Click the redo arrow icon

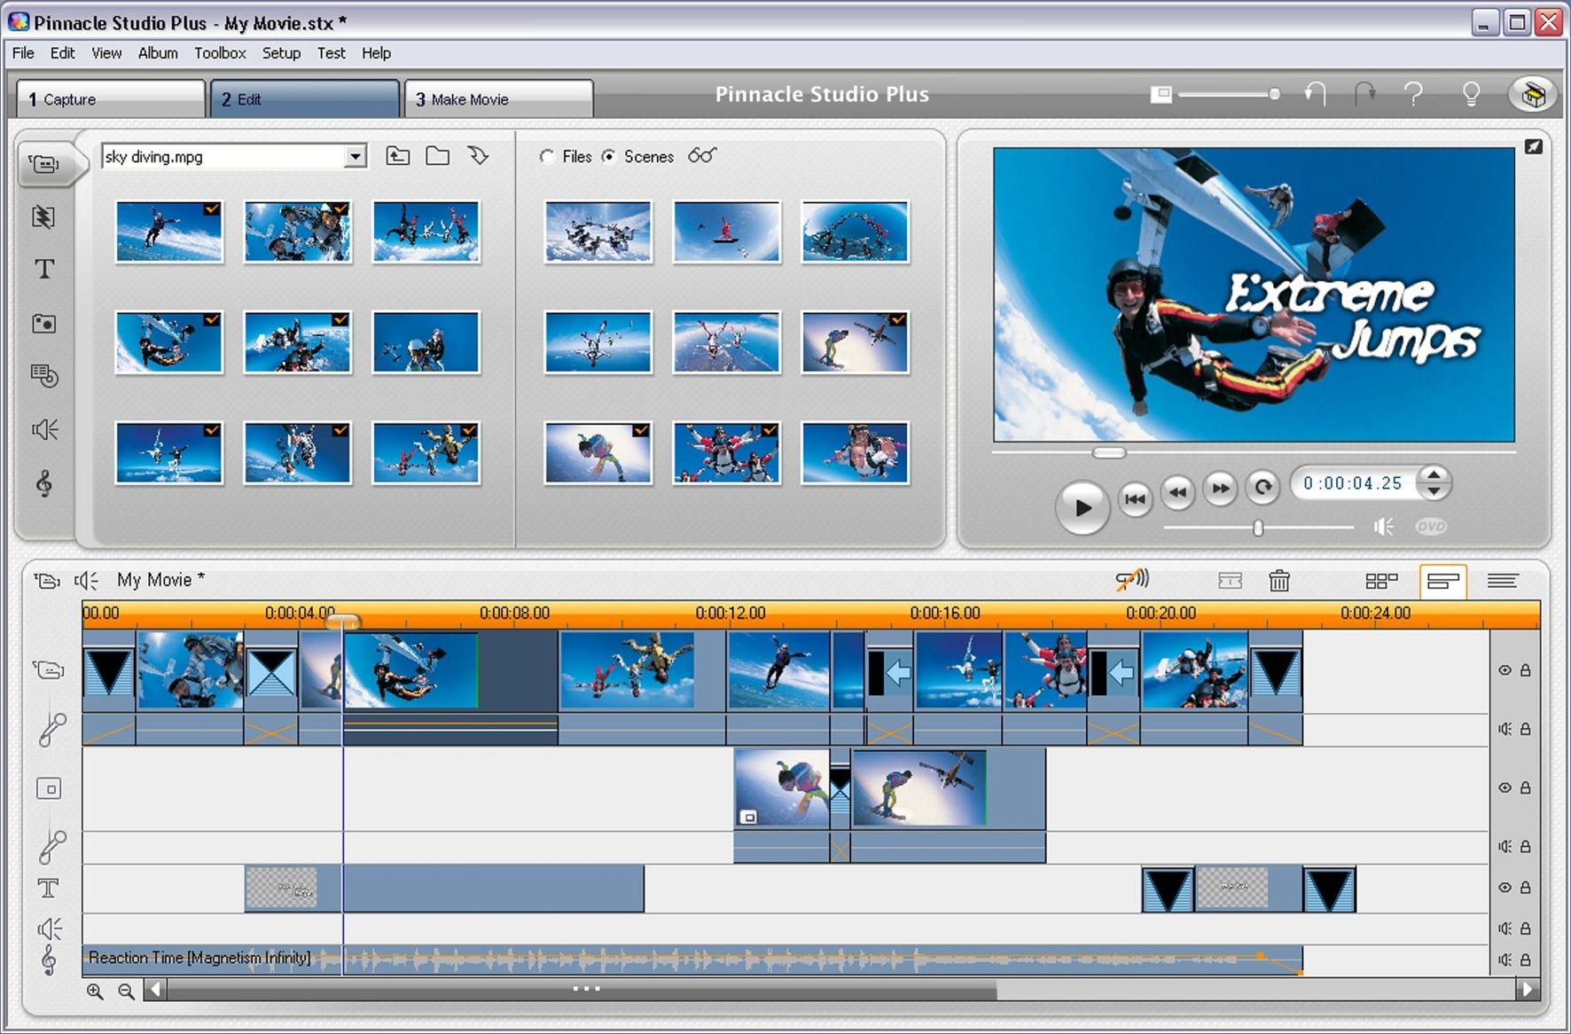[1364, 94]
